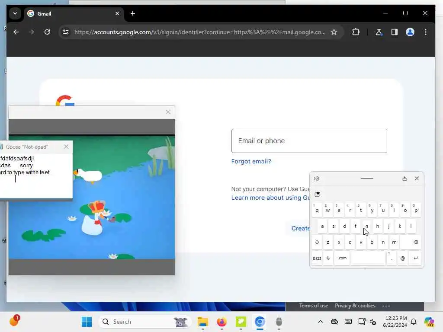Close the Gmail tab
The height and width of the screenshot is (332, 443).
[x=117, y=13]
